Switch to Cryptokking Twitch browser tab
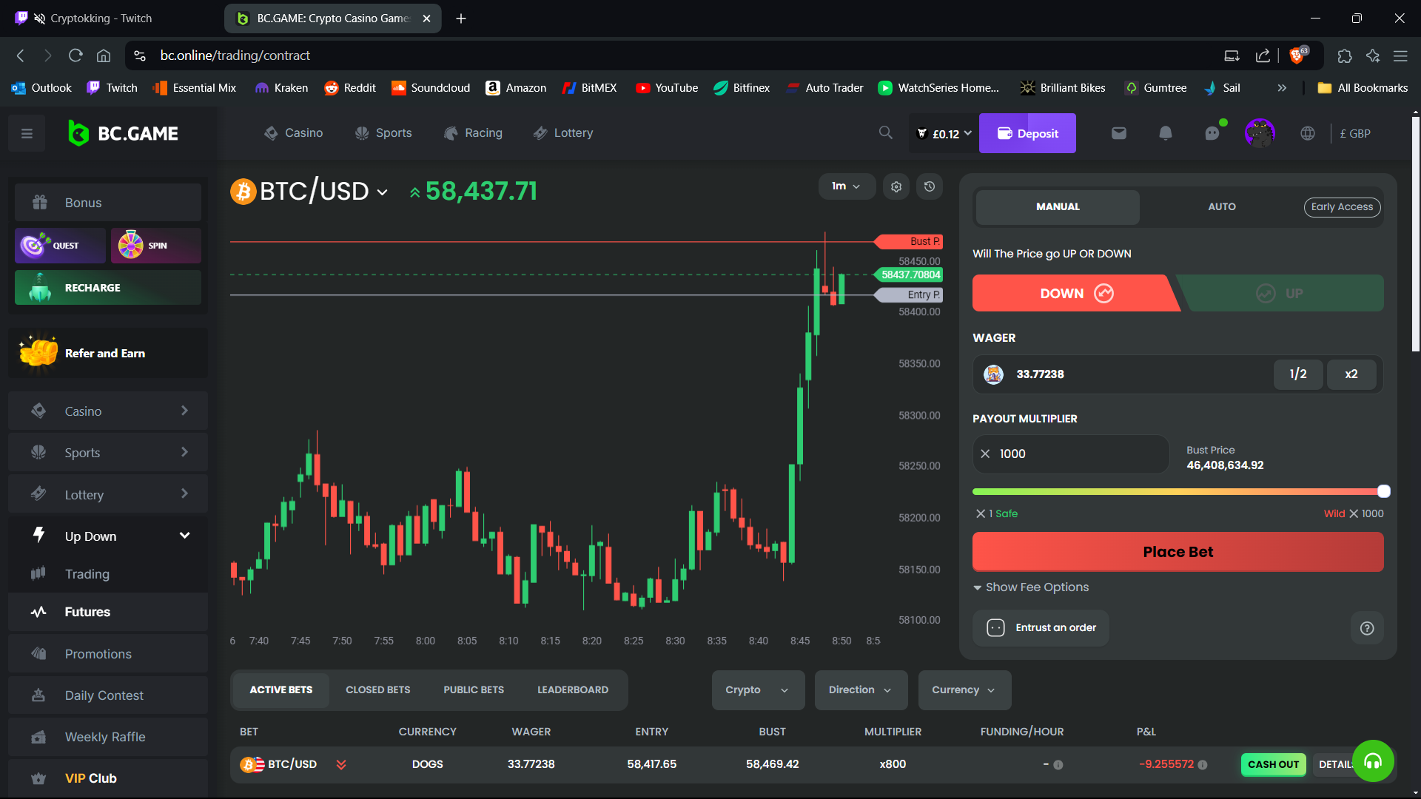The image size is (1421, 799). tap(111, 18)
